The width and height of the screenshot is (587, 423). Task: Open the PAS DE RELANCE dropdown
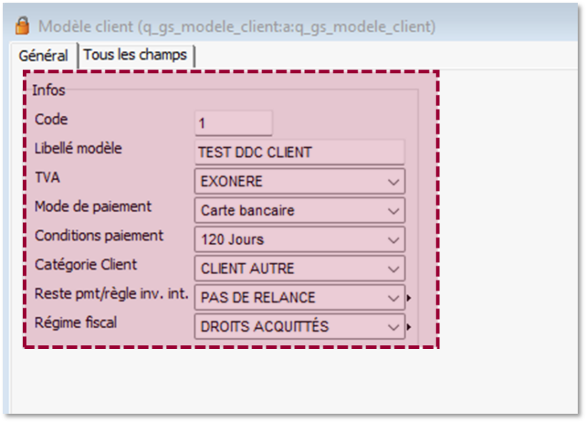(299, 298)
